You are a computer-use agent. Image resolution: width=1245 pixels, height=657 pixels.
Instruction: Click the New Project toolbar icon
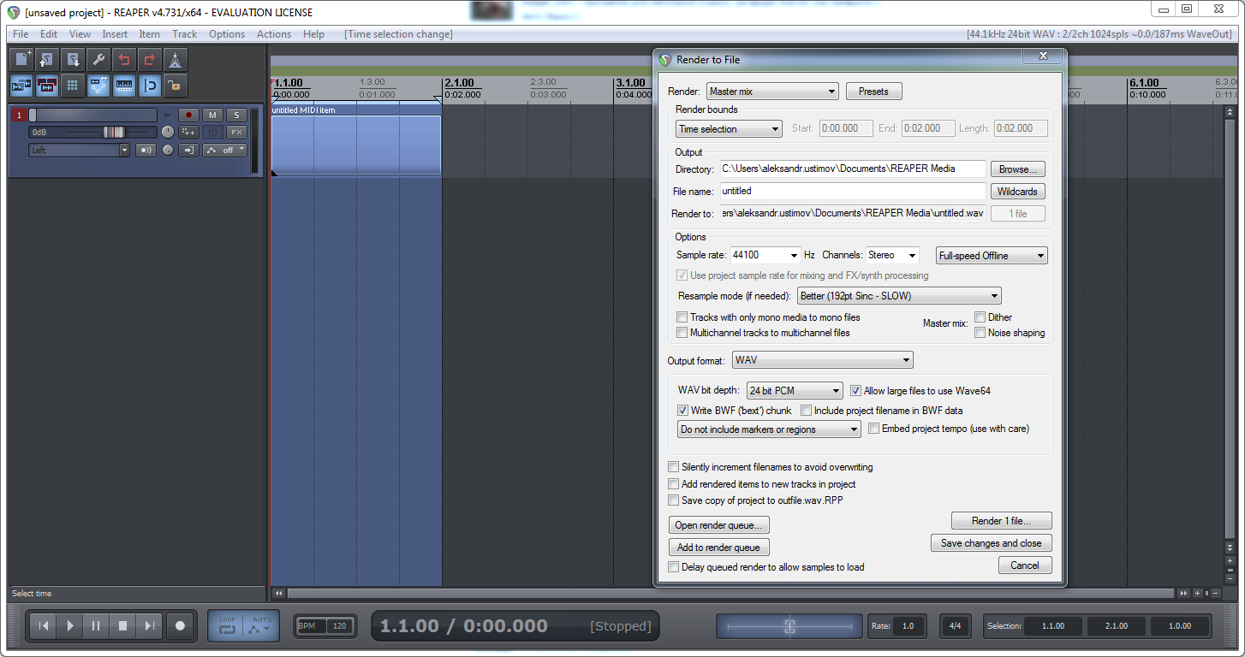pyautogui.click(x=22, y=60)
